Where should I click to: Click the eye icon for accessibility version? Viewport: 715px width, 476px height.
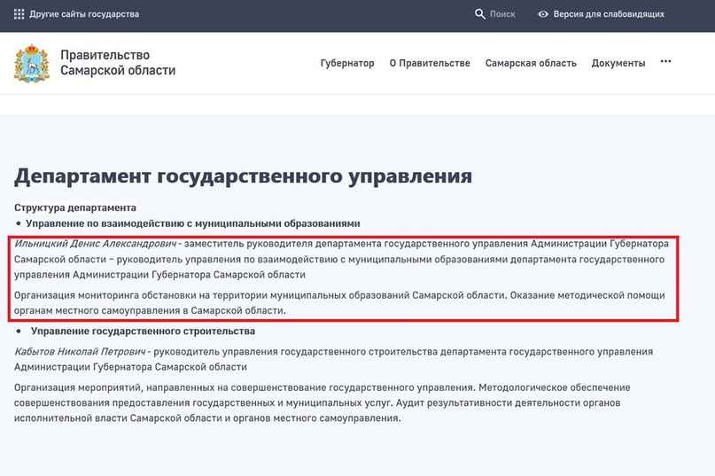(x=543, y=14)
